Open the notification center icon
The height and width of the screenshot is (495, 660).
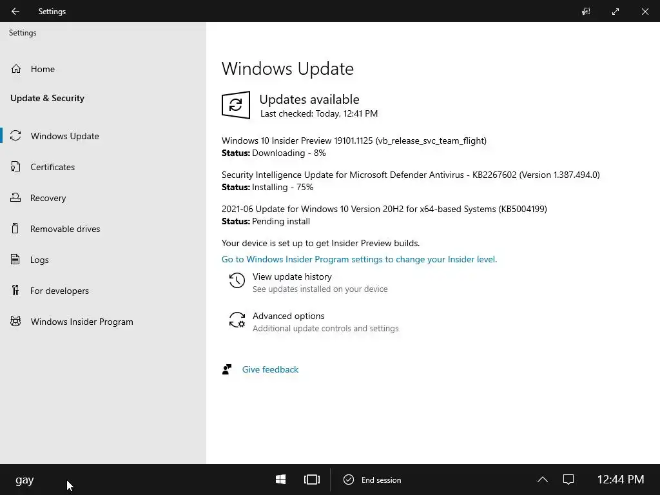coord(568,480)
